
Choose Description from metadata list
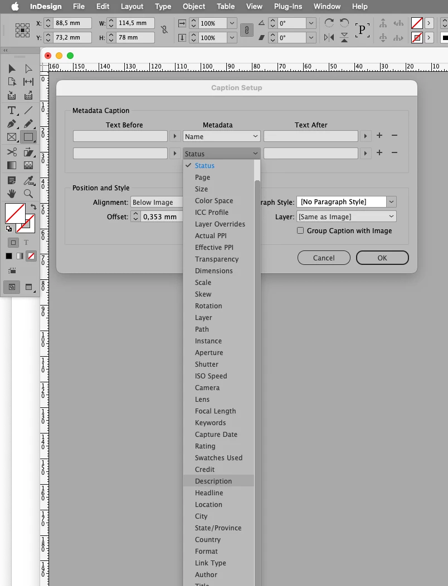(x=218, y=481)
